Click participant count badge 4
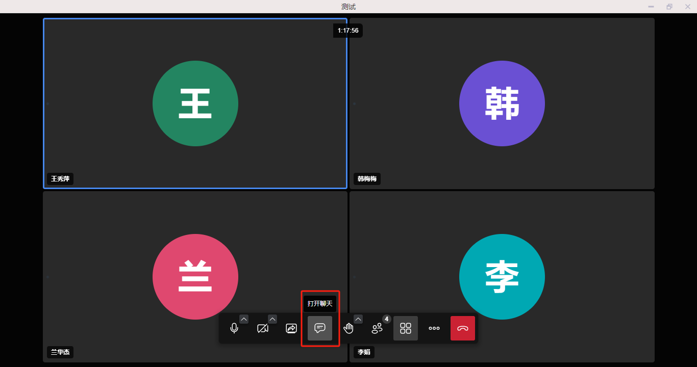The image size is (697, 367). click(387, 319)
